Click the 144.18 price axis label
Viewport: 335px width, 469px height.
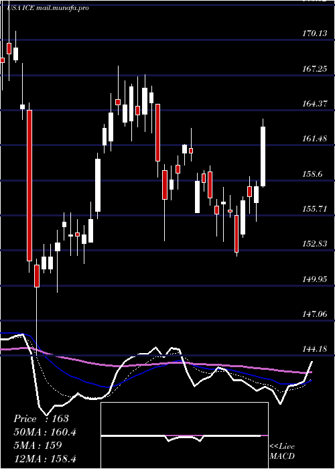coord(314,349)
